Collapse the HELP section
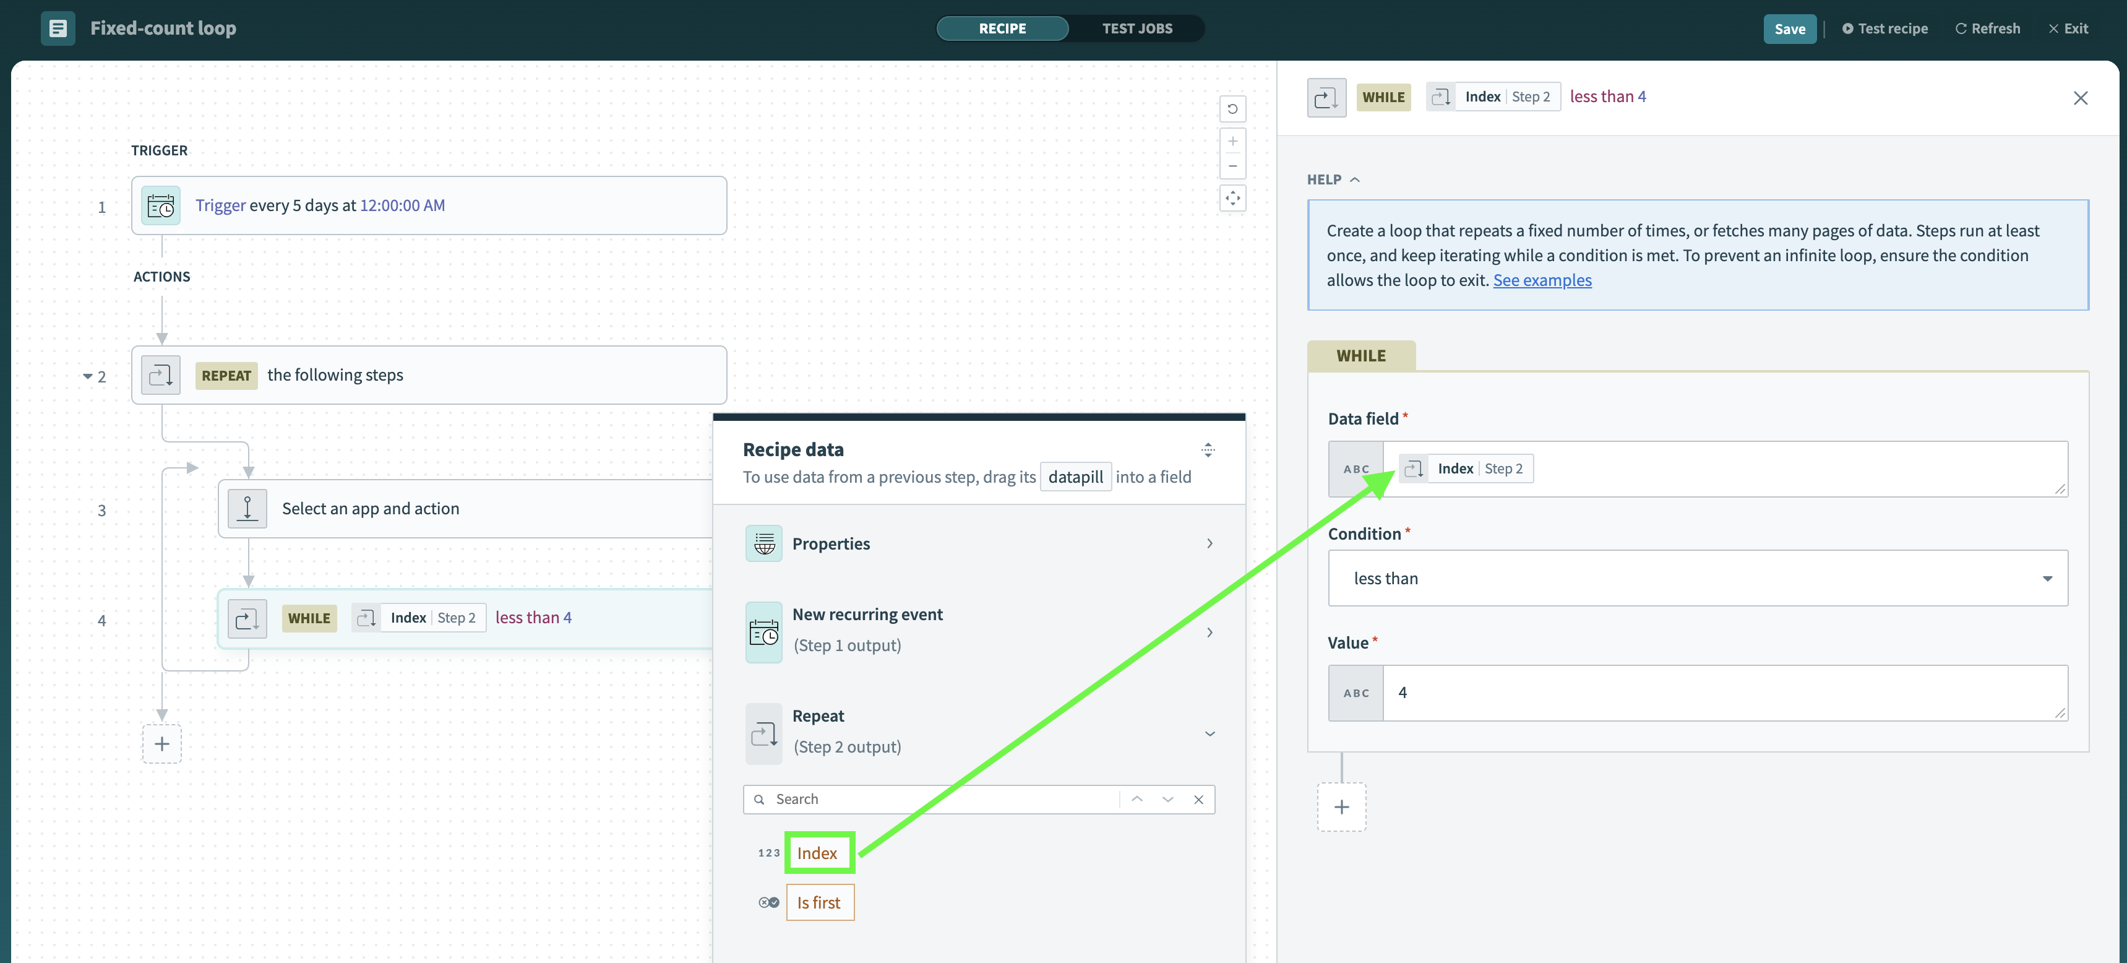Viewport: 2127px width, 963px height. (1355, 178)
